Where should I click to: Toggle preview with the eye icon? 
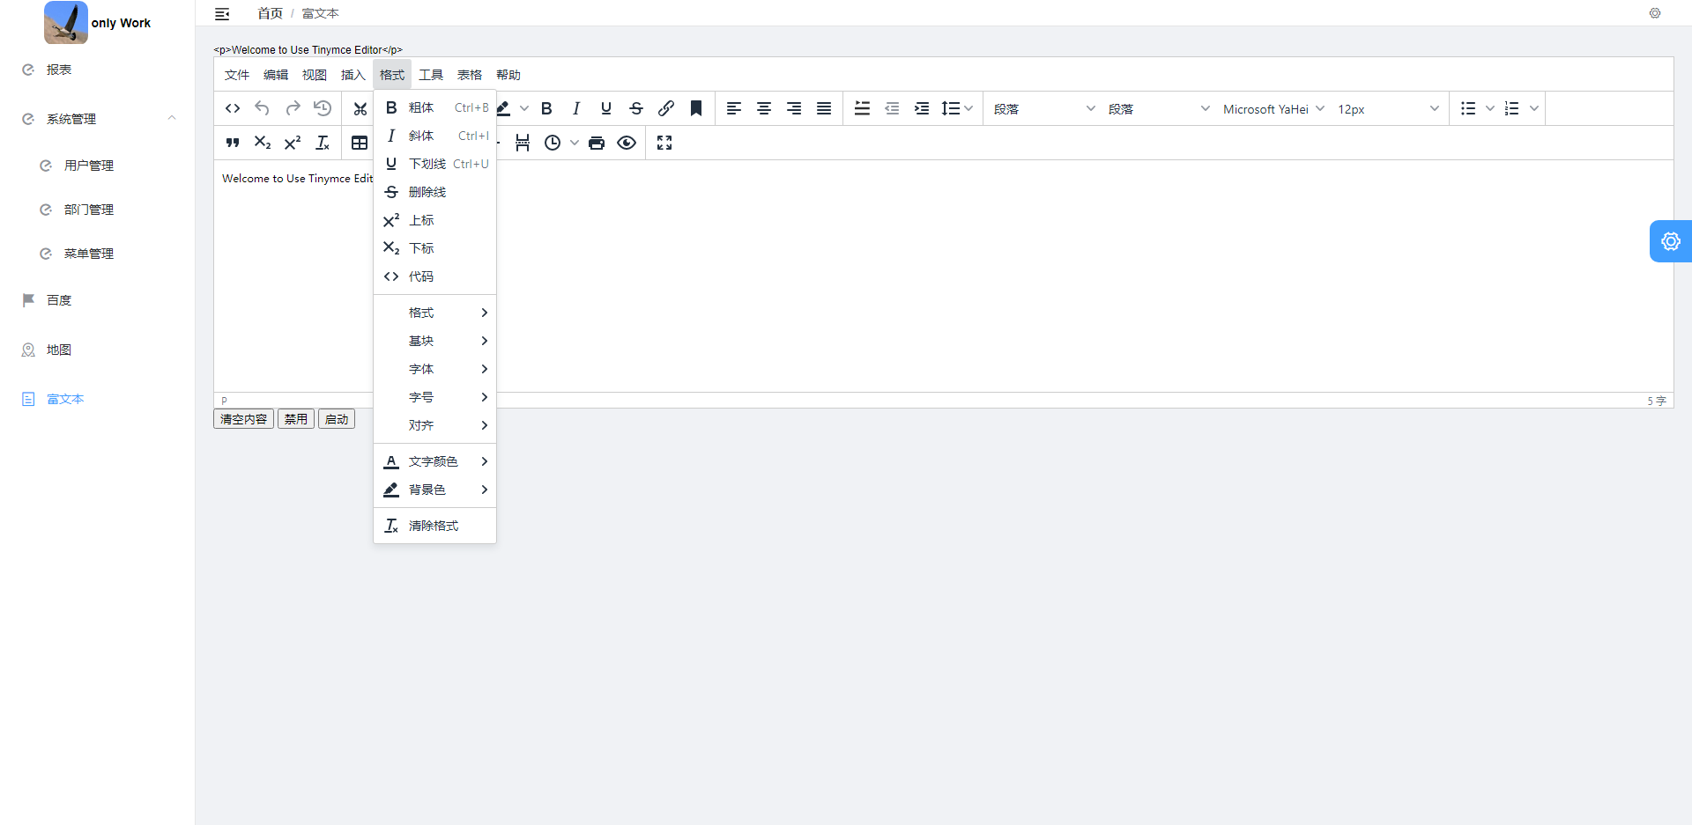pos(627,143)
